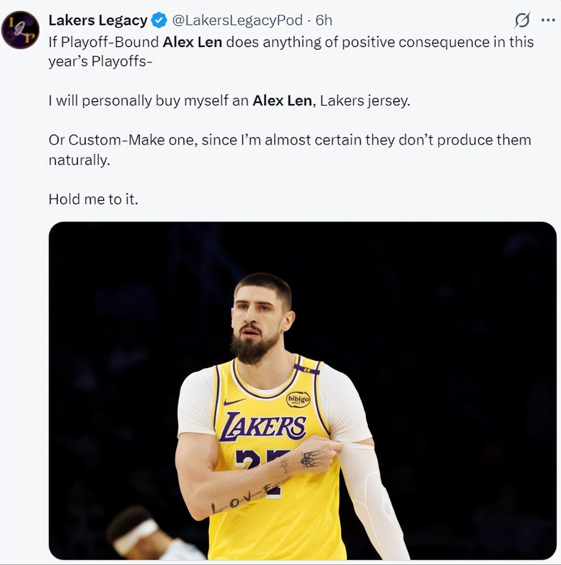Click bold Alex Len before Lakers jersey

point(282,101)
